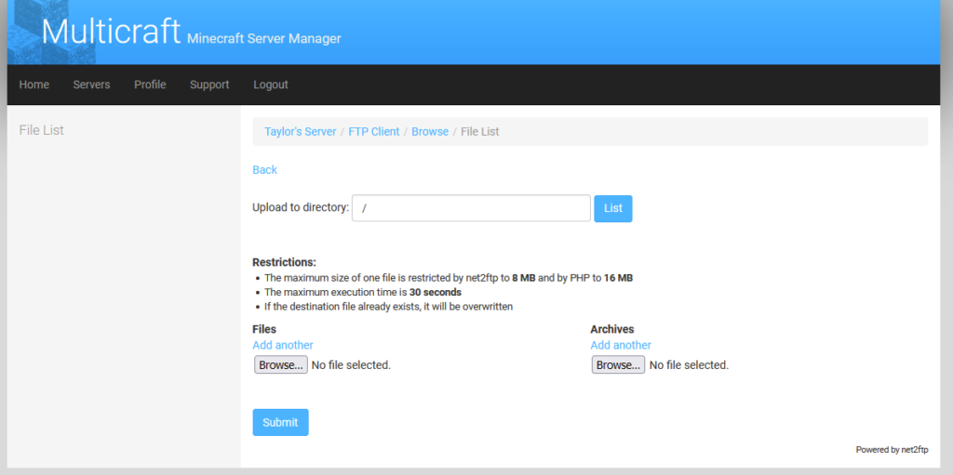The height and width of the screenshot is (475, 953).
Task: Click the File List sidebar heading
Action: point(41,130)
